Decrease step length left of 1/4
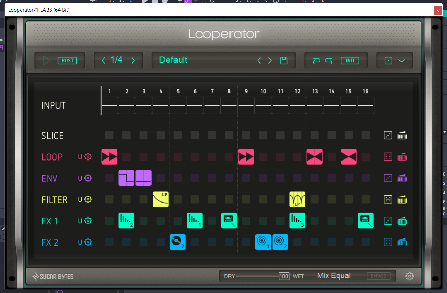Image resolution: width=447 pixels, height=293 pixels. point(103,61)
